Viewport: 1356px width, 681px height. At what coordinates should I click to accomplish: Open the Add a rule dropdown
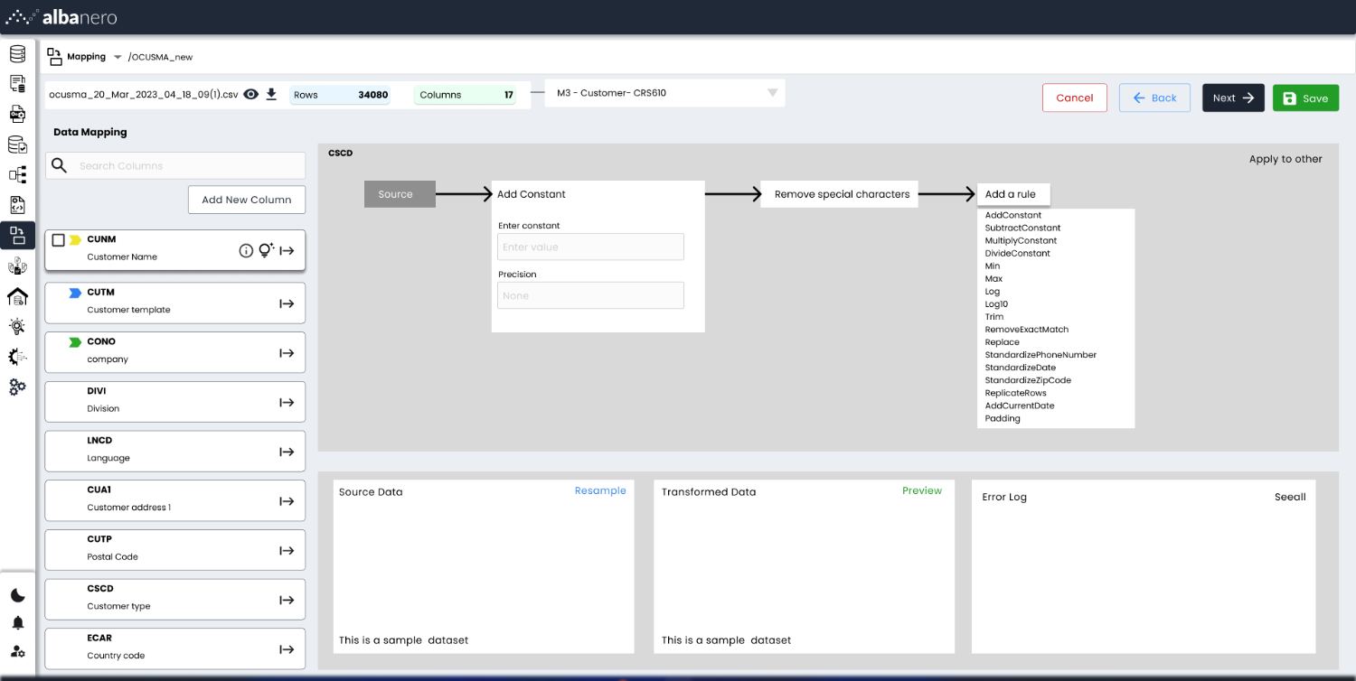click(1013, 194)
